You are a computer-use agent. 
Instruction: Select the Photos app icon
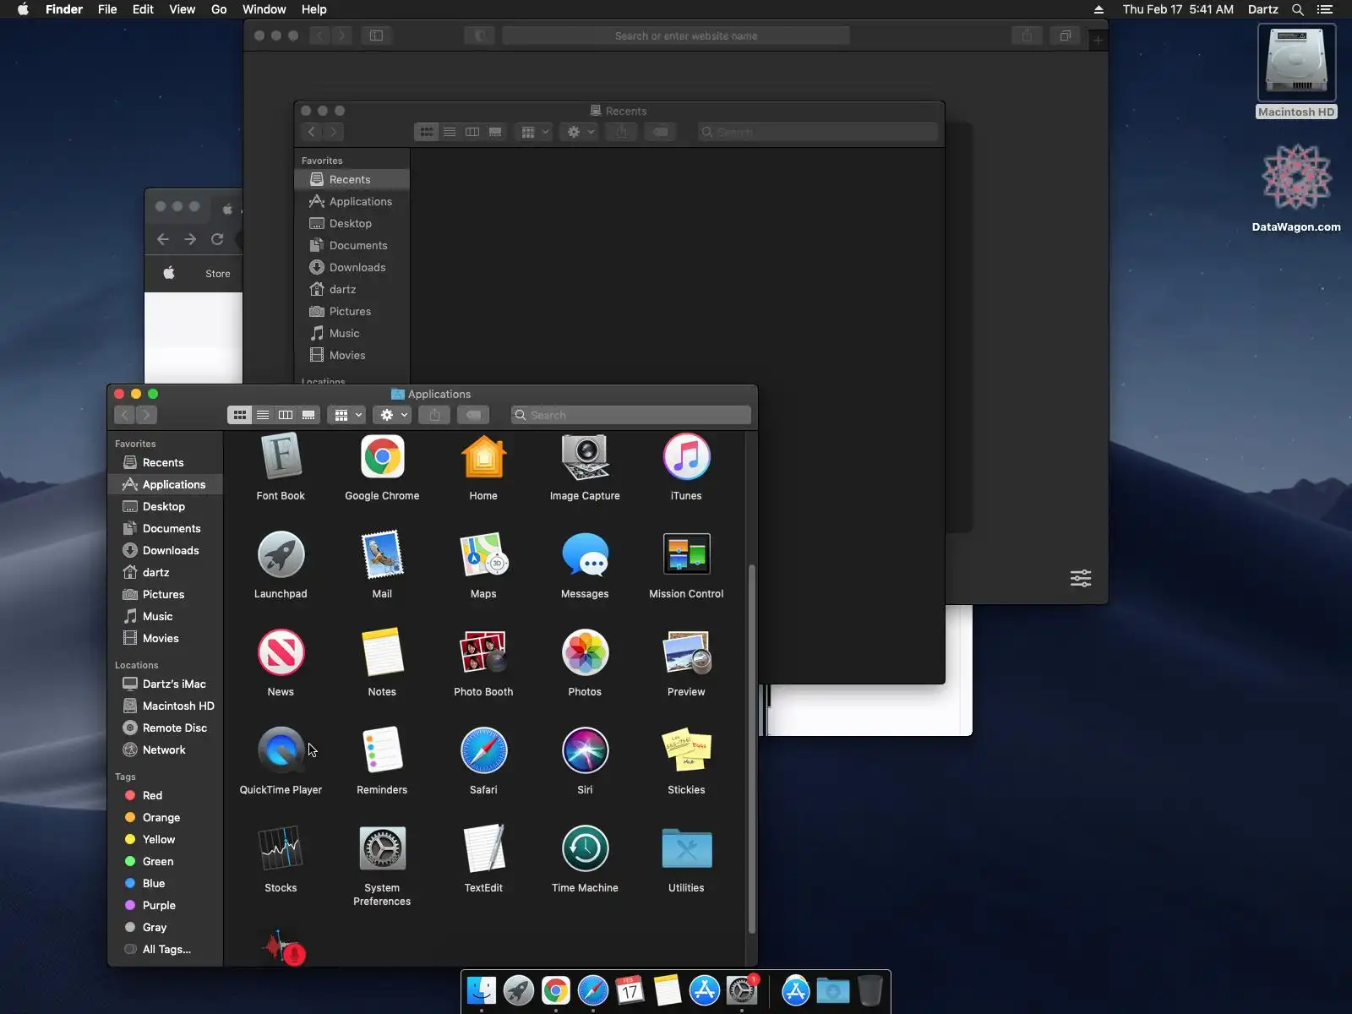(x=585, y=653)
